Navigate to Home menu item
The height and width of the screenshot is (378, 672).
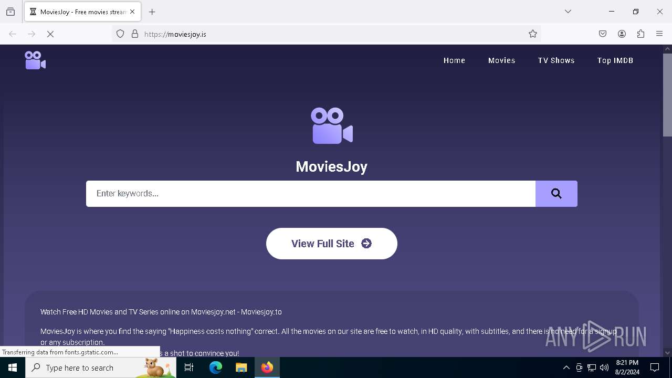(x=454, y=60)
